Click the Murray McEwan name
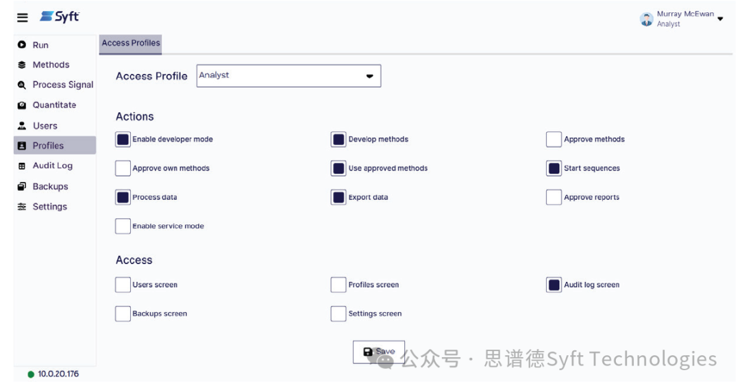740x388 pixels. tap(685, 14)
